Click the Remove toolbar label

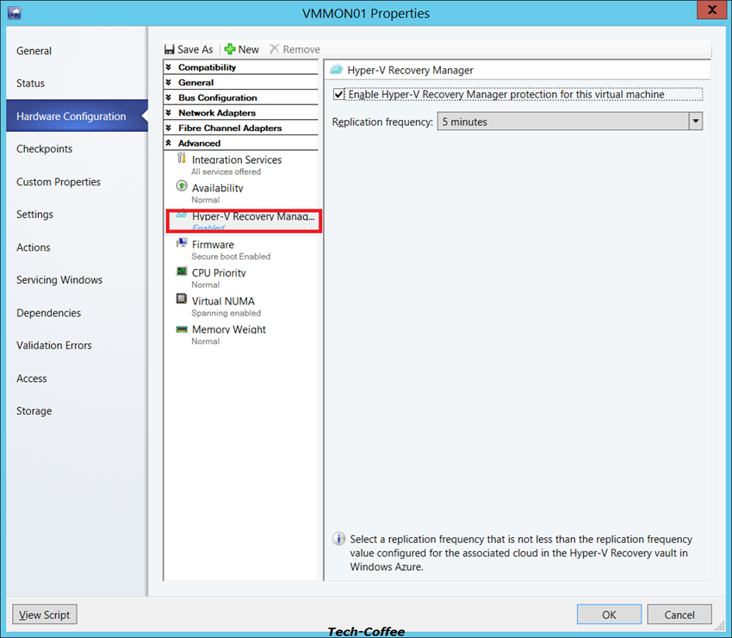[x=301, y=49]
